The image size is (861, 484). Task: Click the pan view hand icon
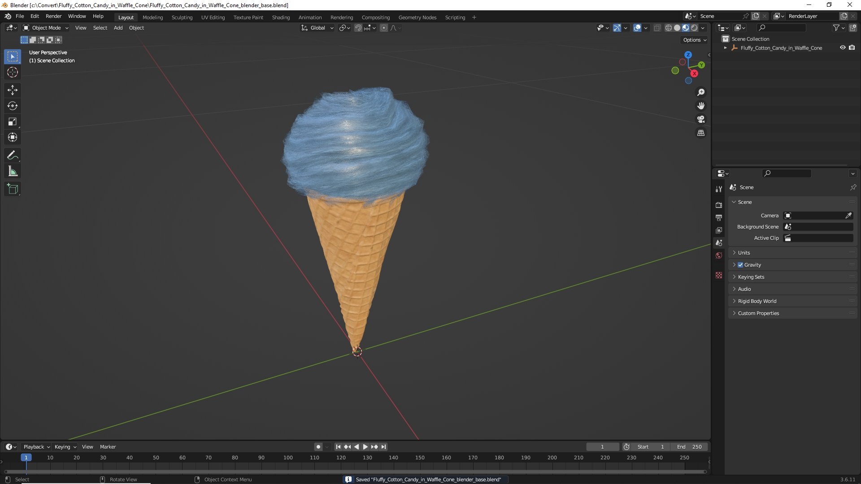point(701,106)
